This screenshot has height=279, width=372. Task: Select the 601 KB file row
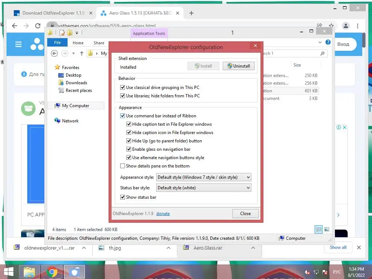(290, 91)
